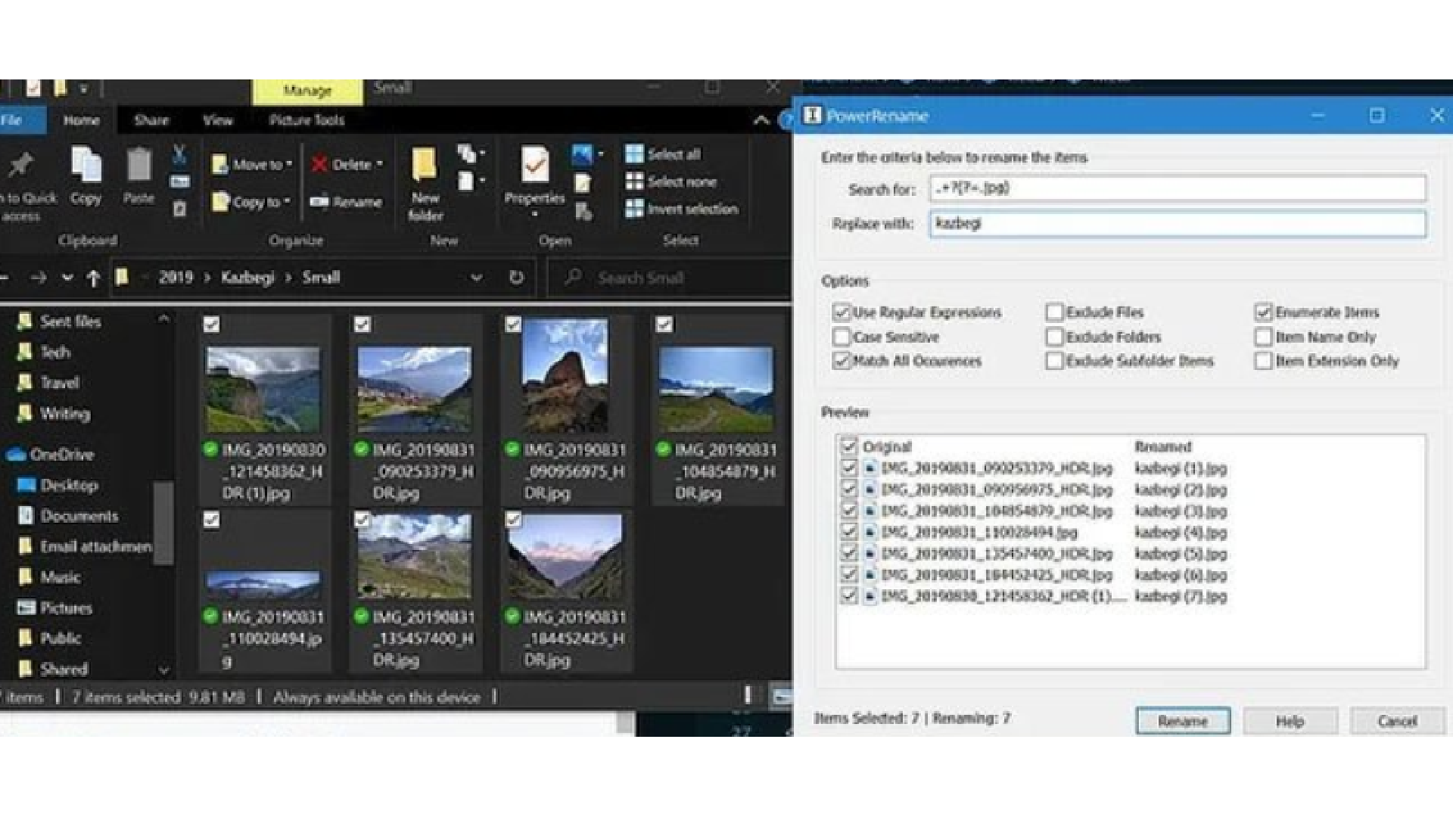Check the Item Name Only option
This screenshot has height=817, width=1453.
[x=1263, y=337]
